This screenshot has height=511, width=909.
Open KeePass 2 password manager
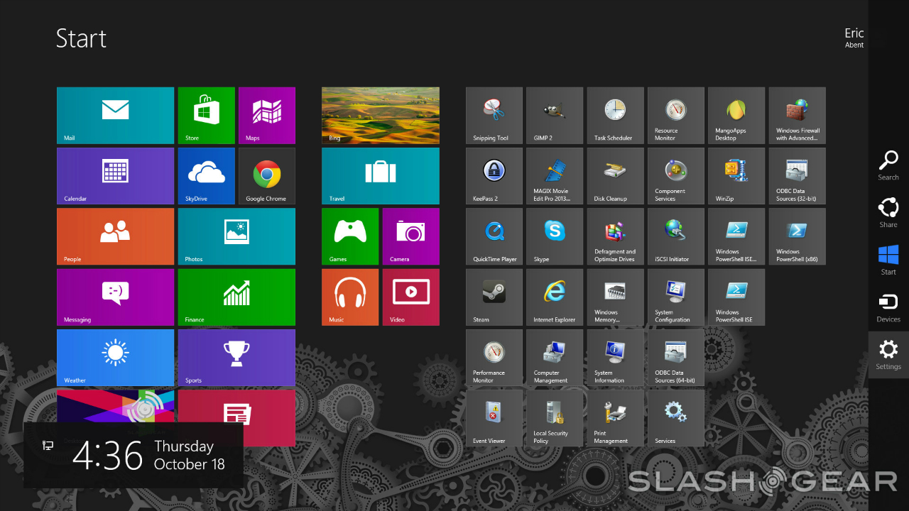point(494,175)
